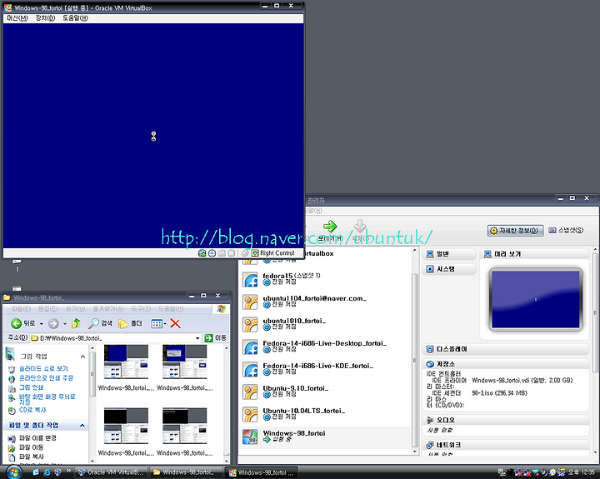
Task: Click 슬라이드 쇼로 보기 link
Action: [x=43, y=368]
